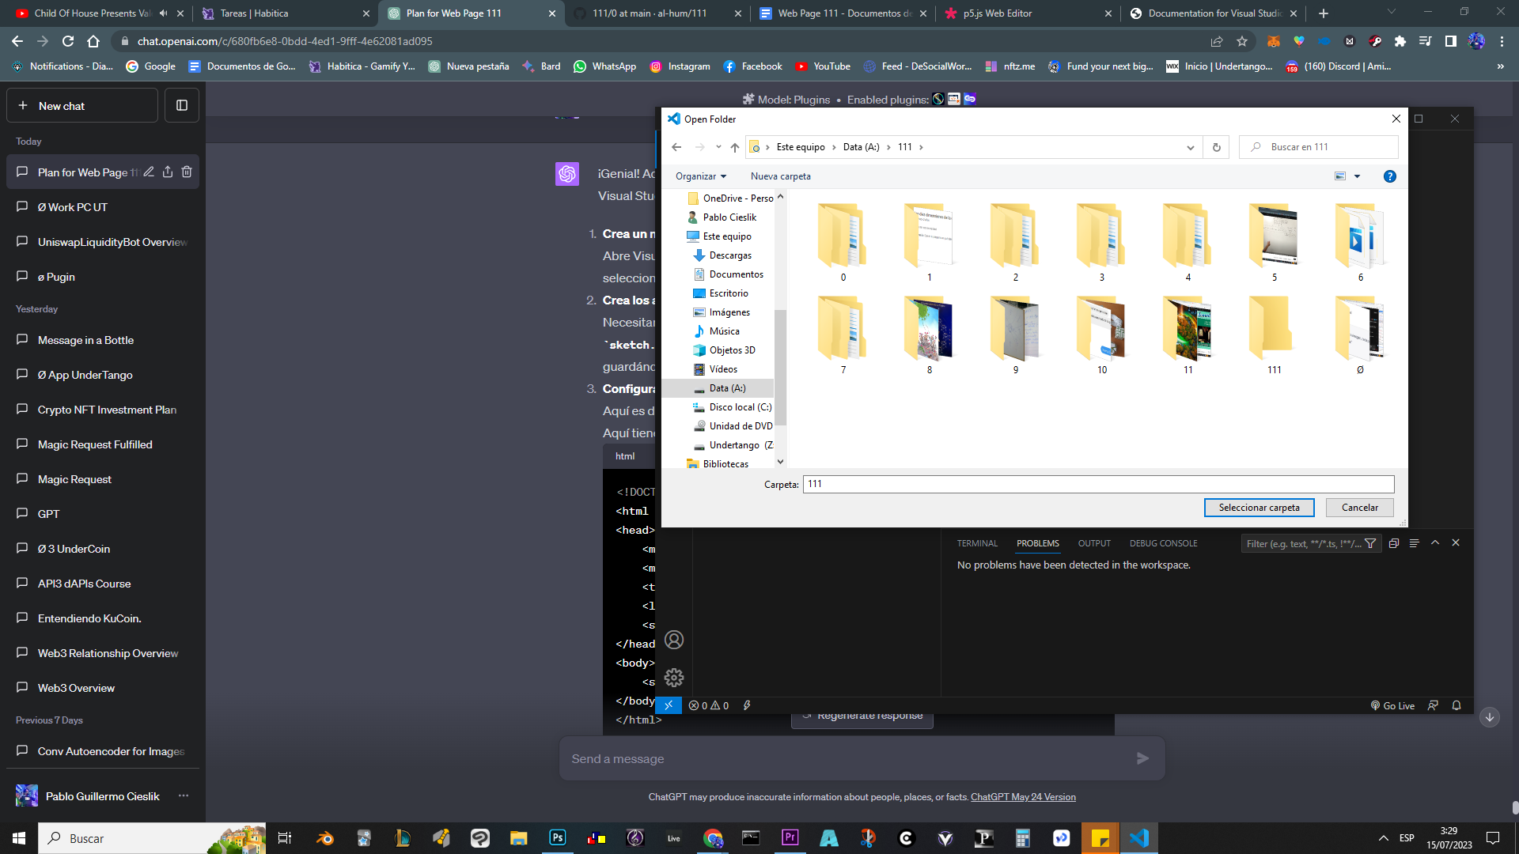
Task: Click the filter funnel icon in Problems panel
Action: coord(1370,543)
